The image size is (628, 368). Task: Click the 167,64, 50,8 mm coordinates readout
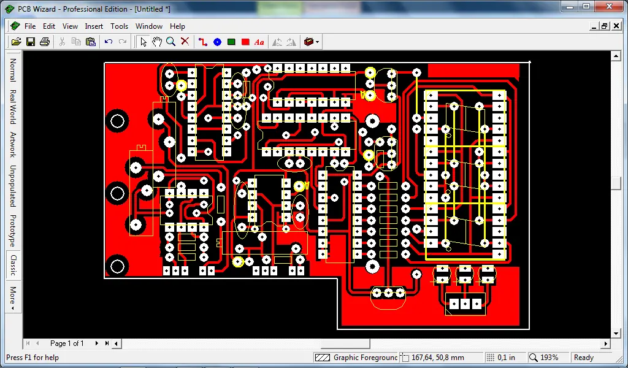[434, 358]
